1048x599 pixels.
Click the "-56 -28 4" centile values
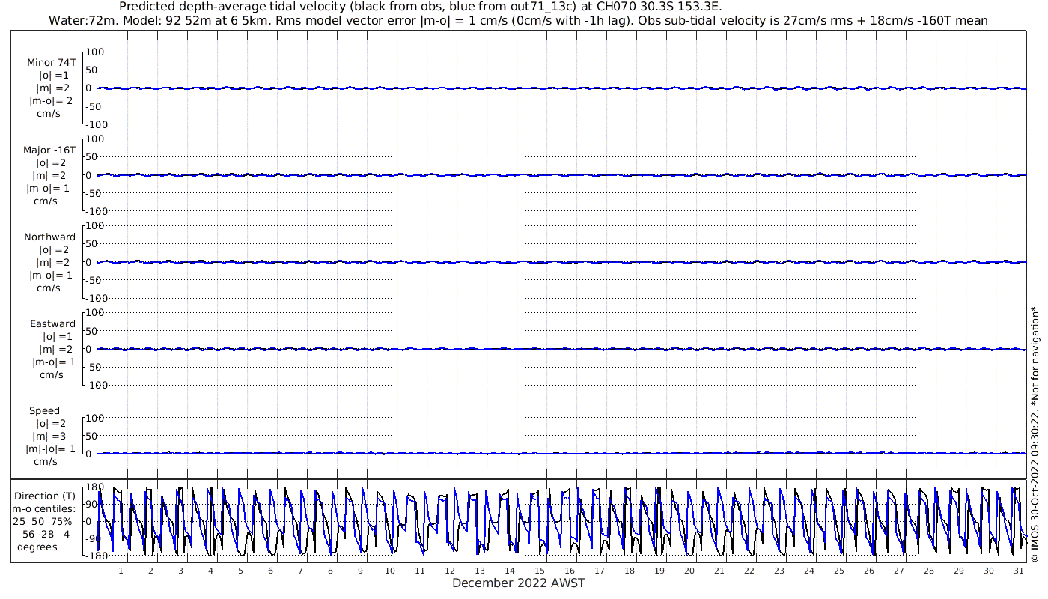pyautogui.click(x=45, y=535)
